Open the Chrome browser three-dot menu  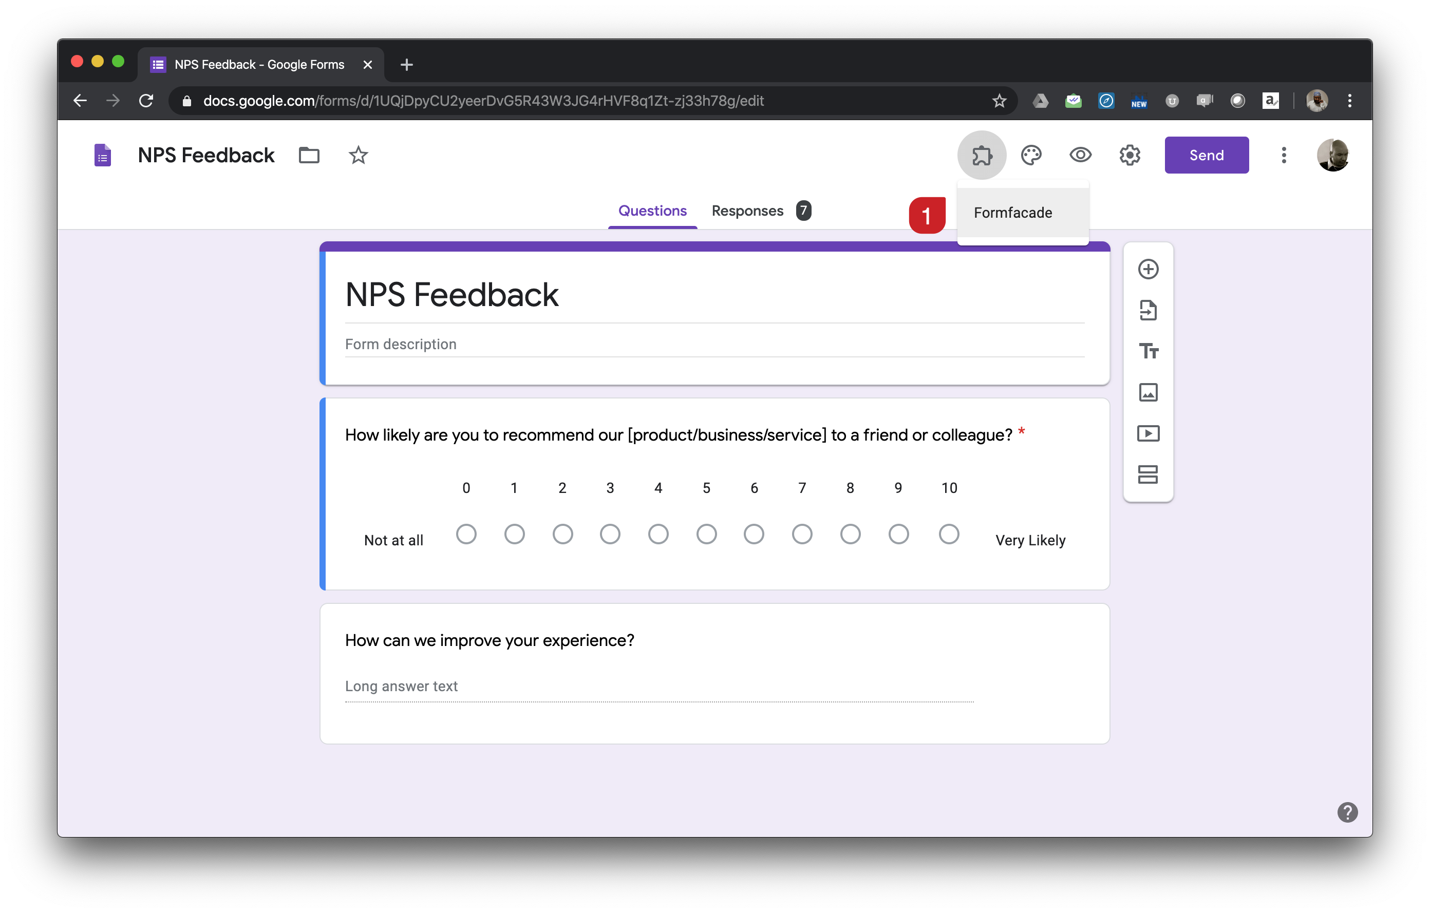click(1349, 101)
